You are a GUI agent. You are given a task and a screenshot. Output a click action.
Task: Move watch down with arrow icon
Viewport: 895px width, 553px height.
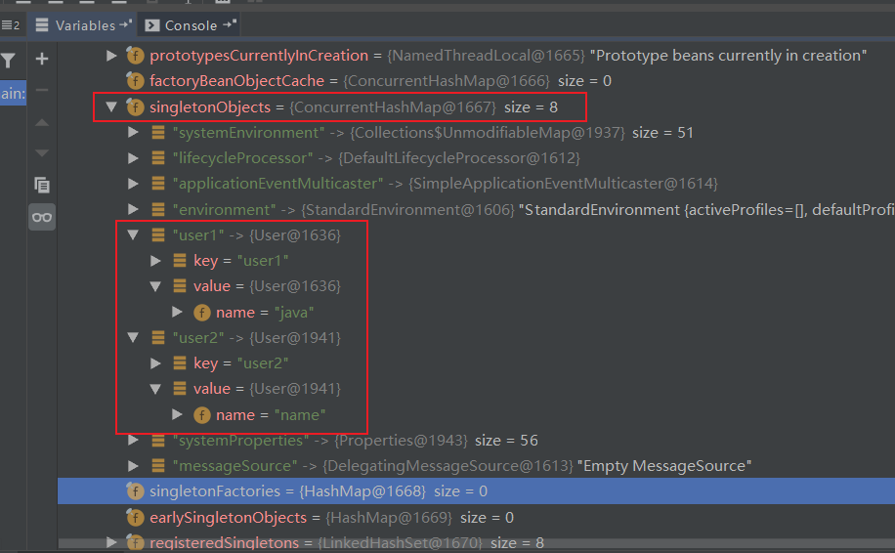pyautogui.click(x=42, y=152)
